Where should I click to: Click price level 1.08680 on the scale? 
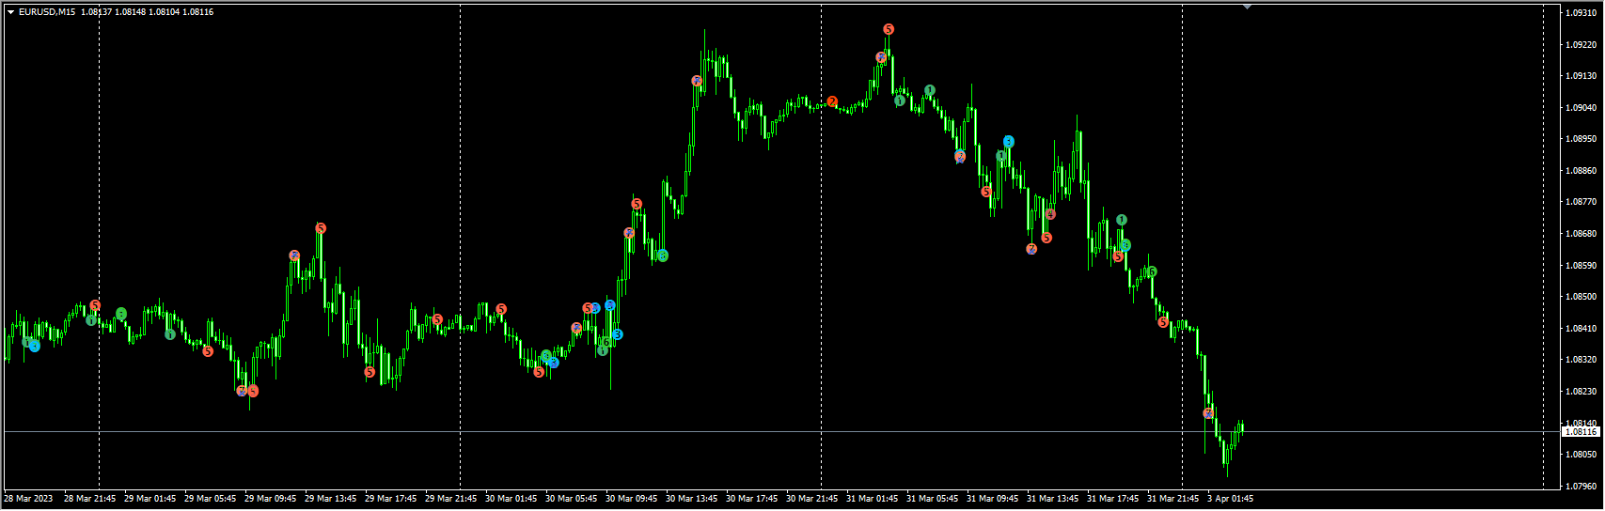click(1581, 234)
